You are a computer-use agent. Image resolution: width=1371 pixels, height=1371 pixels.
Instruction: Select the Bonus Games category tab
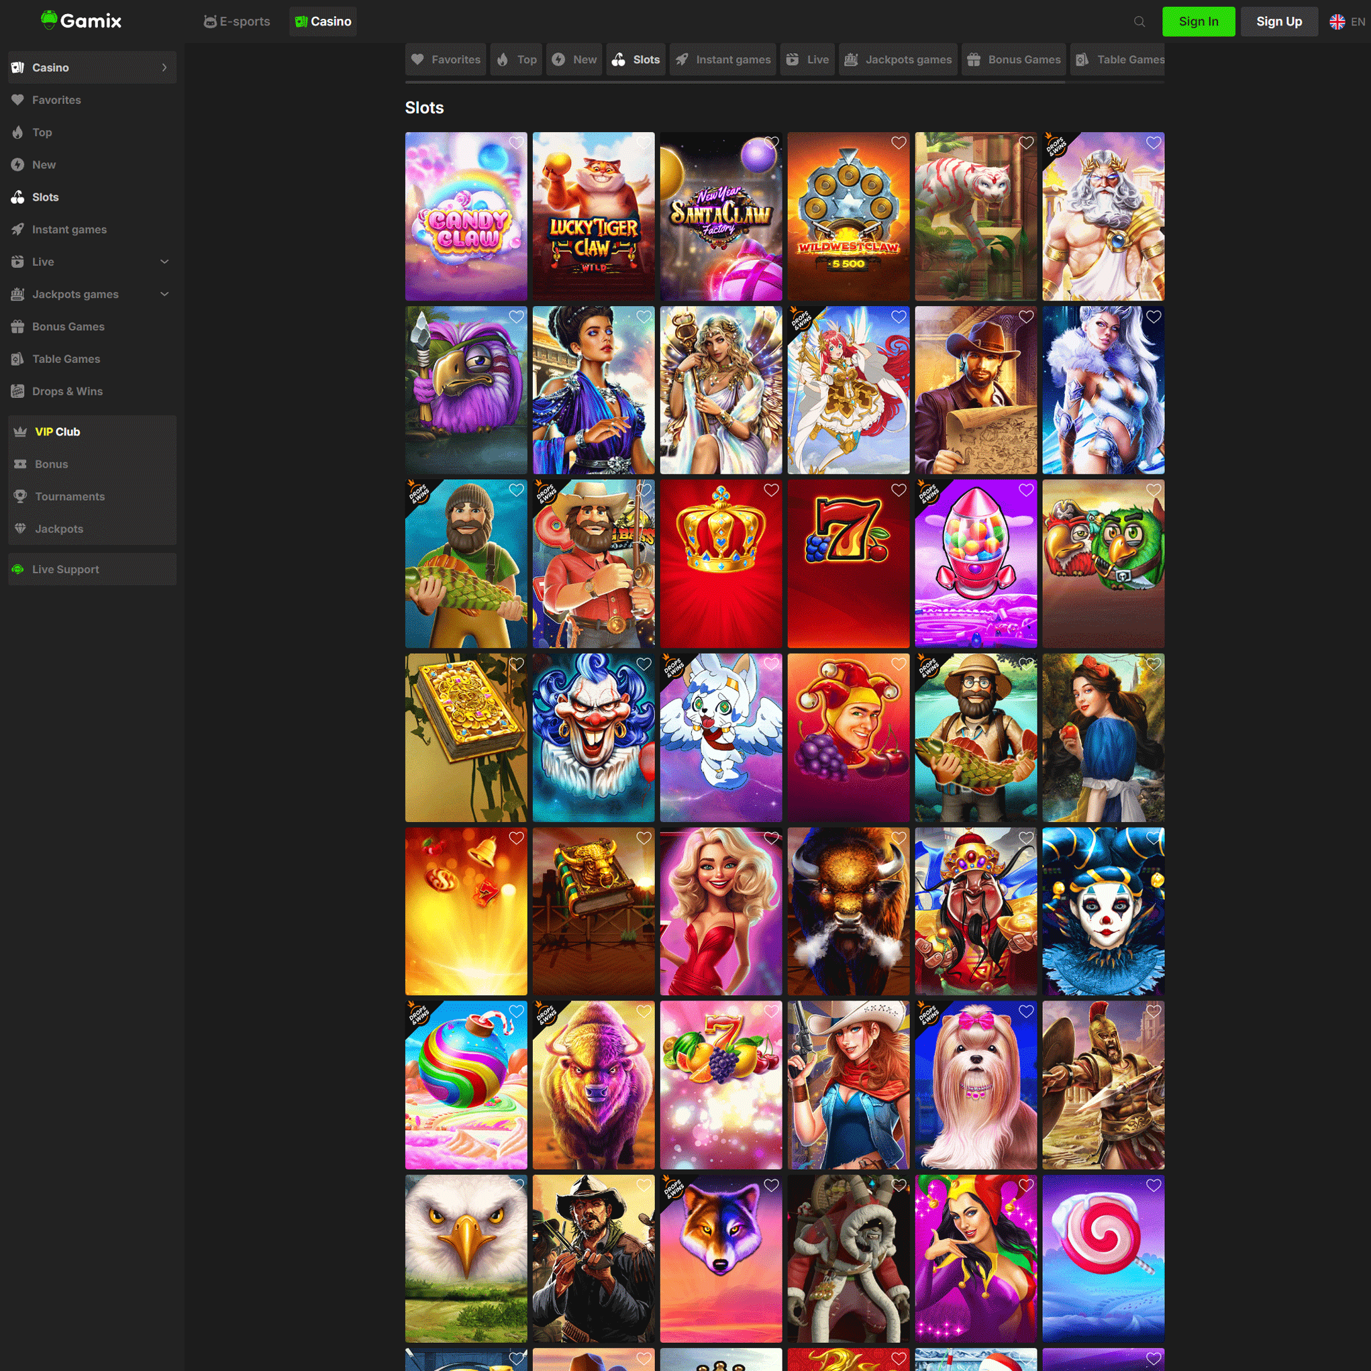coord(1014,60)
